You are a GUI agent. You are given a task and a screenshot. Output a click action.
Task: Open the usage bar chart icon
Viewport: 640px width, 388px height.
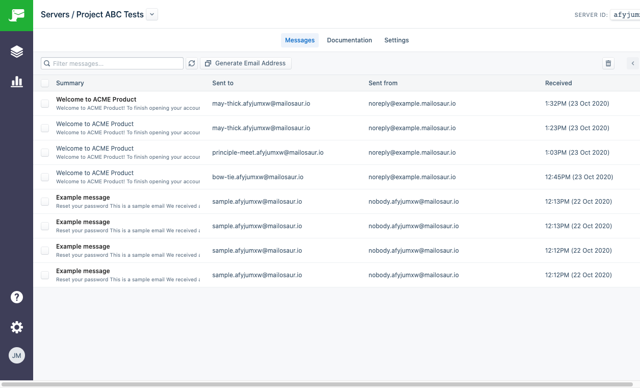click(x=17, y=81)
